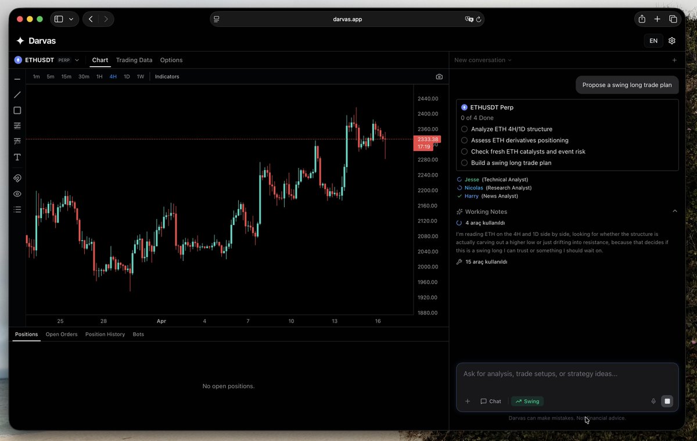Take a chart snapshot with camera icon
This screenshot has width=697, height=441.
[x=439, y=77]
